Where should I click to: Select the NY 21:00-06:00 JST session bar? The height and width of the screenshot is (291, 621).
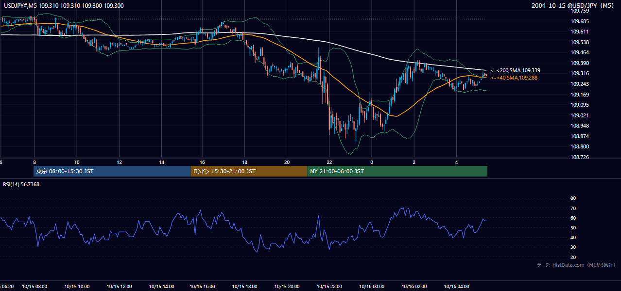(x=397, y=171)
